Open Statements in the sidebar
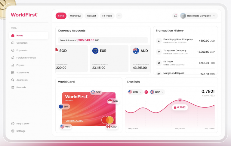Viewport: 231px width, 146px height. (29, 73)
